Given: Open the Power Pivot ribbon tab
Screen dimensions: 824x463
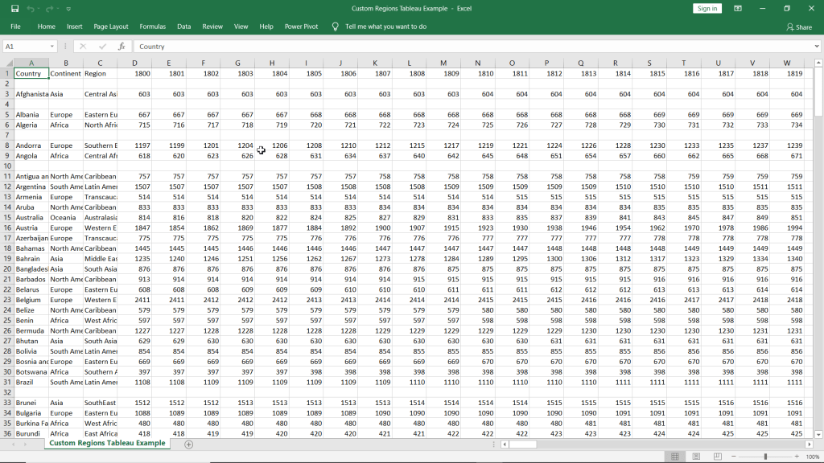Looking at the screenshot, I should [301, 27].
